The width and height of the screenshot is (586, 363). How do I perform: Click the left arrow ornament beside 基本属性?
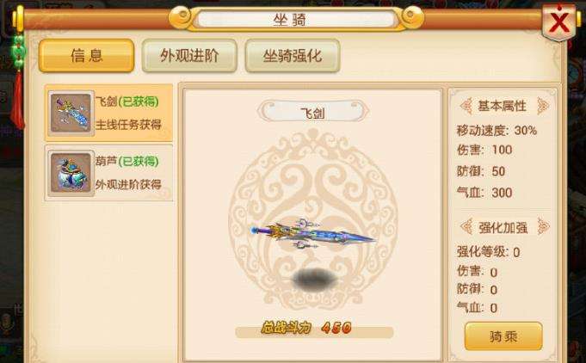tap(466, 106)
